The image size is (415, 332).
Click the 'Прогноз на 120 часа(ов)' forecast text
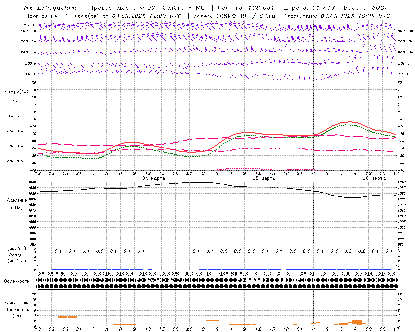[x=63, y=16]
